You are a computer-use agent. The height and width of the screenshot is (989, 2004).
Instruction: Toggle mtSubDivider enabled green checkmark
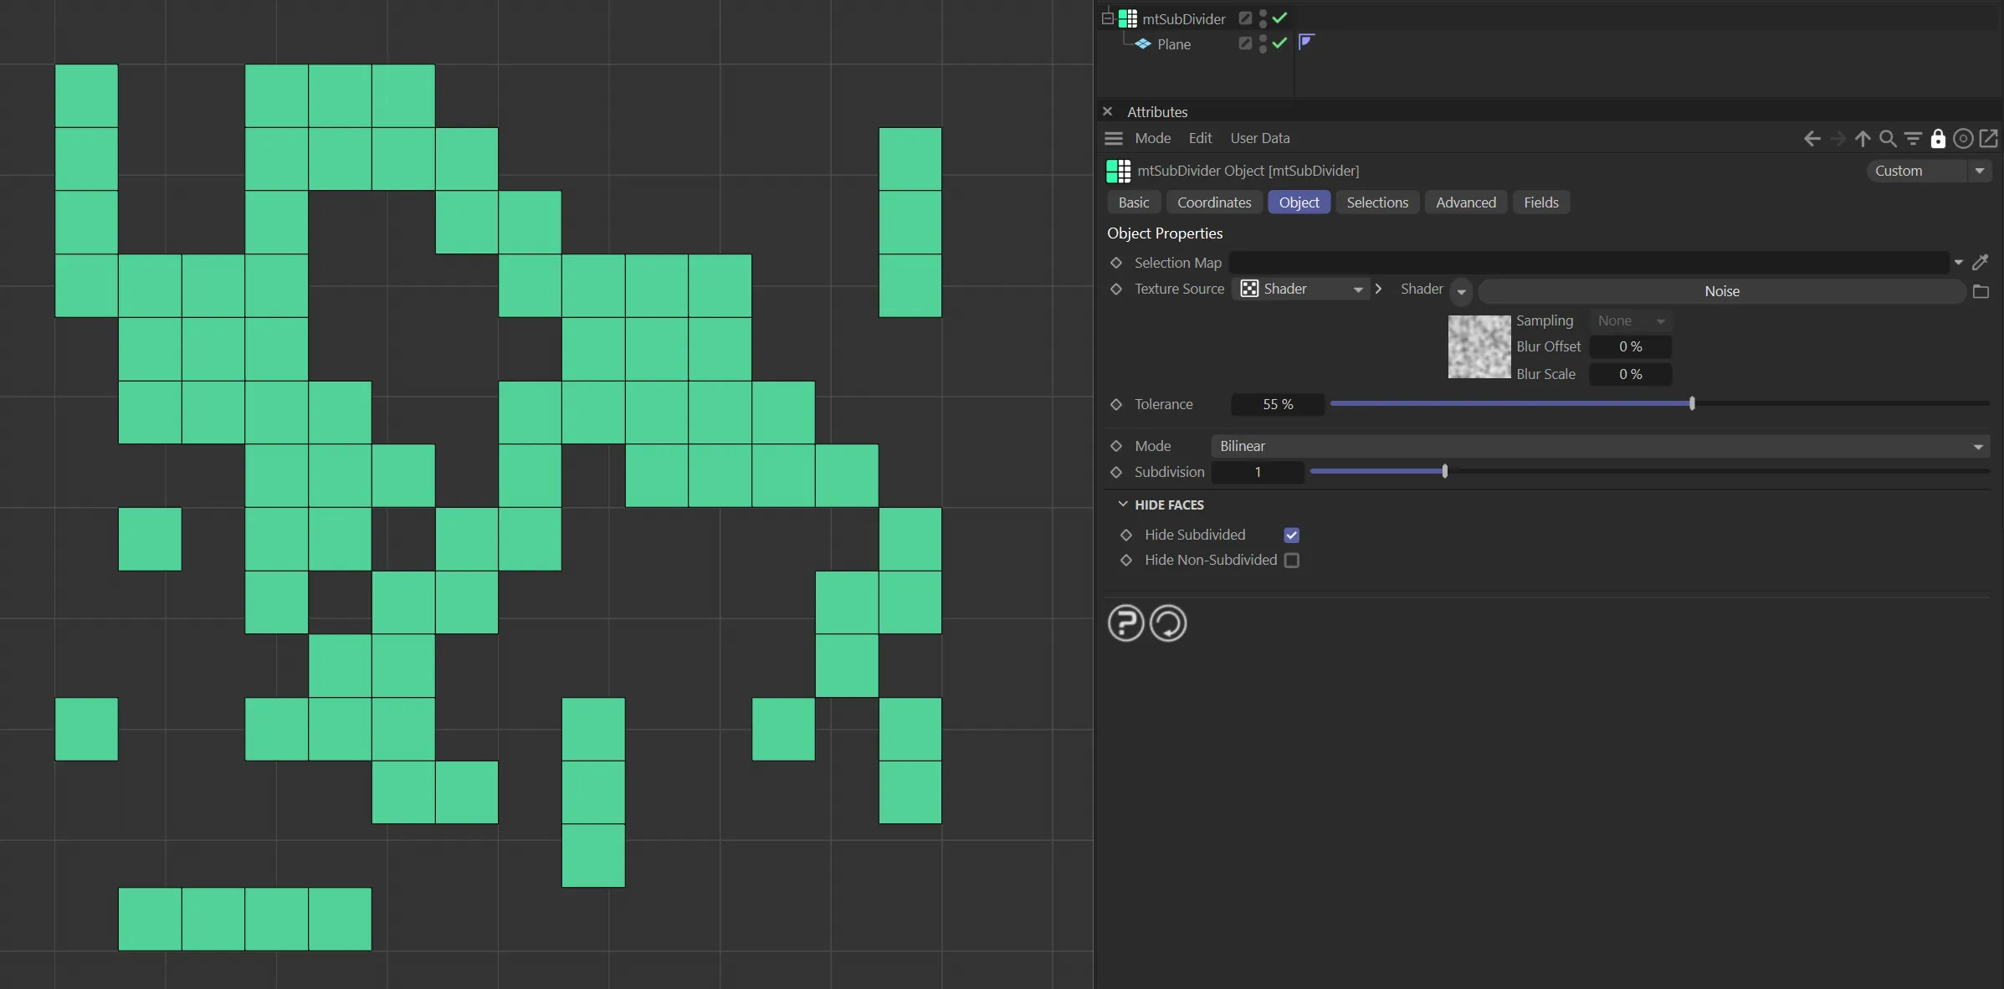coord(1279,18)
